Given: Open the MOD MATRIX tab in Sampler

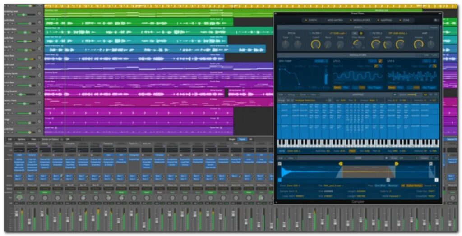Looking at the screenshot, I should tap(335, 20).
